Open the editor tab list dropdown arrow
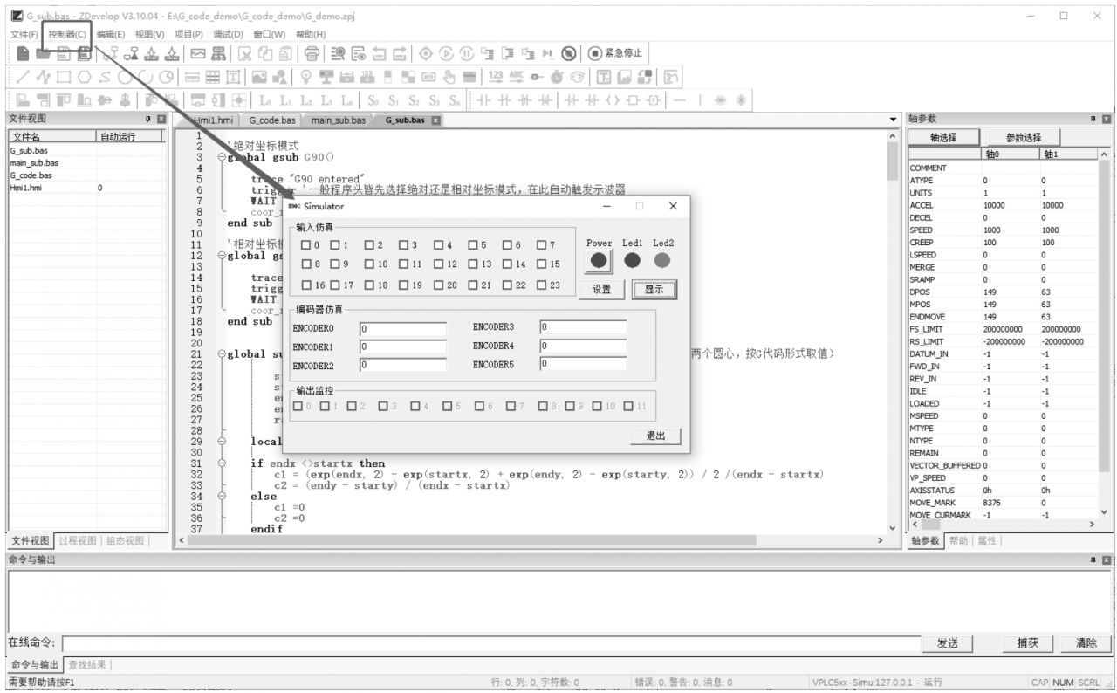The image size is (1117, 693). (x=893, y=120)
